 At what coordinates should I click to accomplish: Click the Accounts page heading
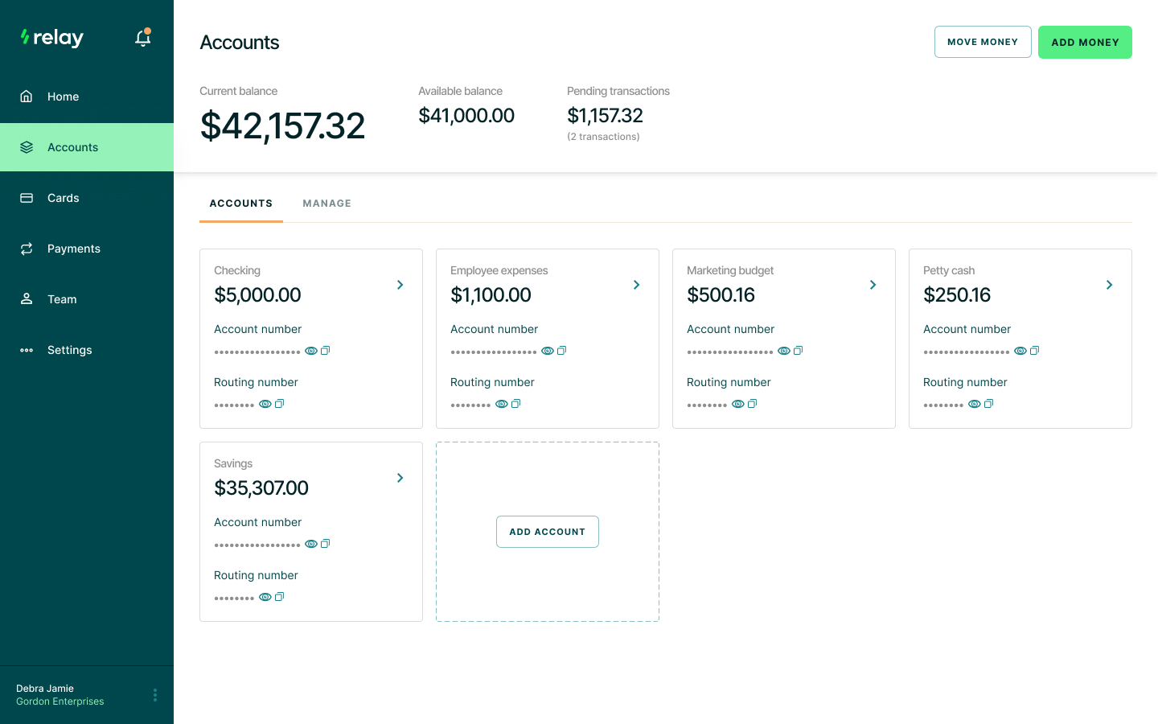[x=240, y=43]
